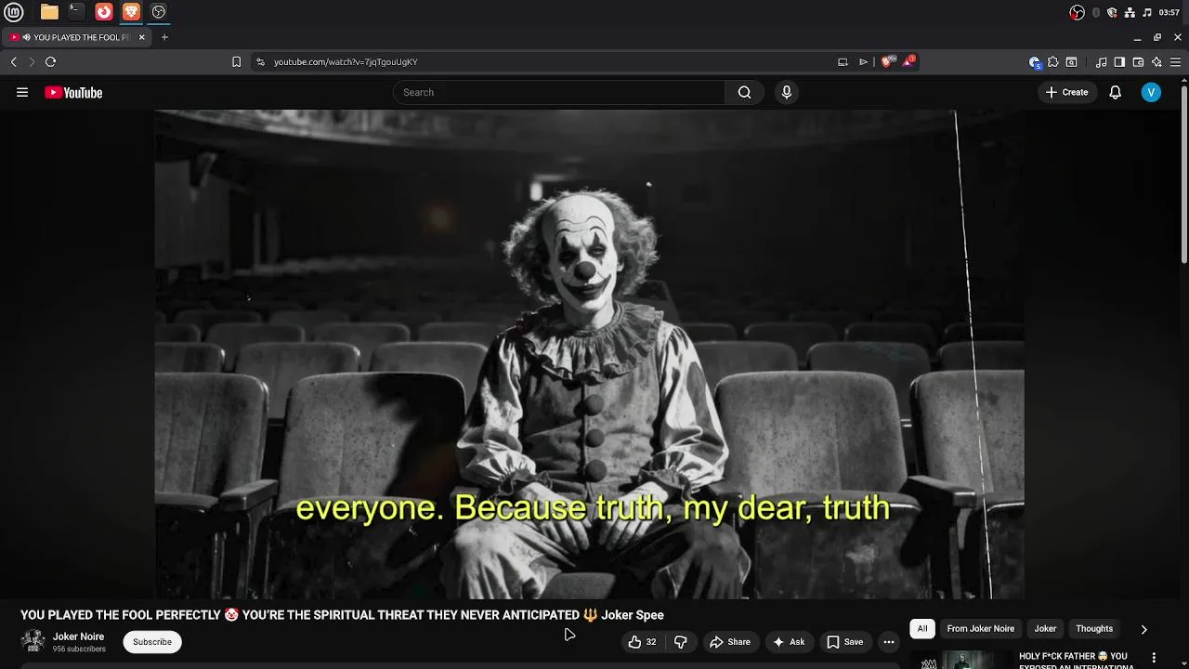Open the Brave Wallet icon
This screenshot has width=1189, height=669.
coord(1138,61)
